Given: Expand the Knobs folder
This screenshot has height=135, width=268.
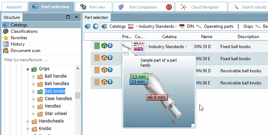Looking at the screenshot, I should [28, 129].
